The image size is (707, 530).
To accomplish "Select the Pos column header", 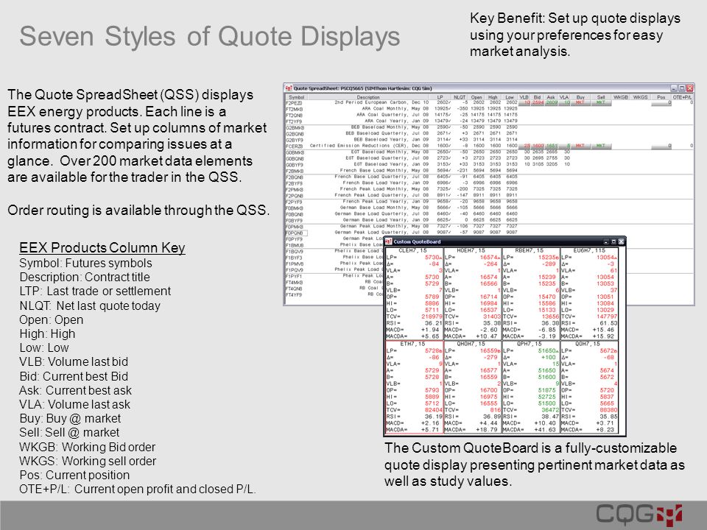I will (661, 97).
